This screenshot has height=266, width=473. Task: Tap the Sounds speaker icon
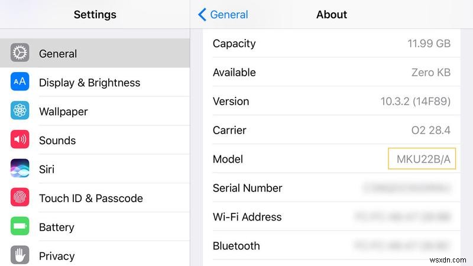(20, 140)
